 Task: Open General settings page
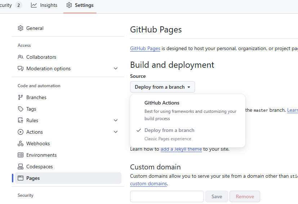click(x=68, y=28)
